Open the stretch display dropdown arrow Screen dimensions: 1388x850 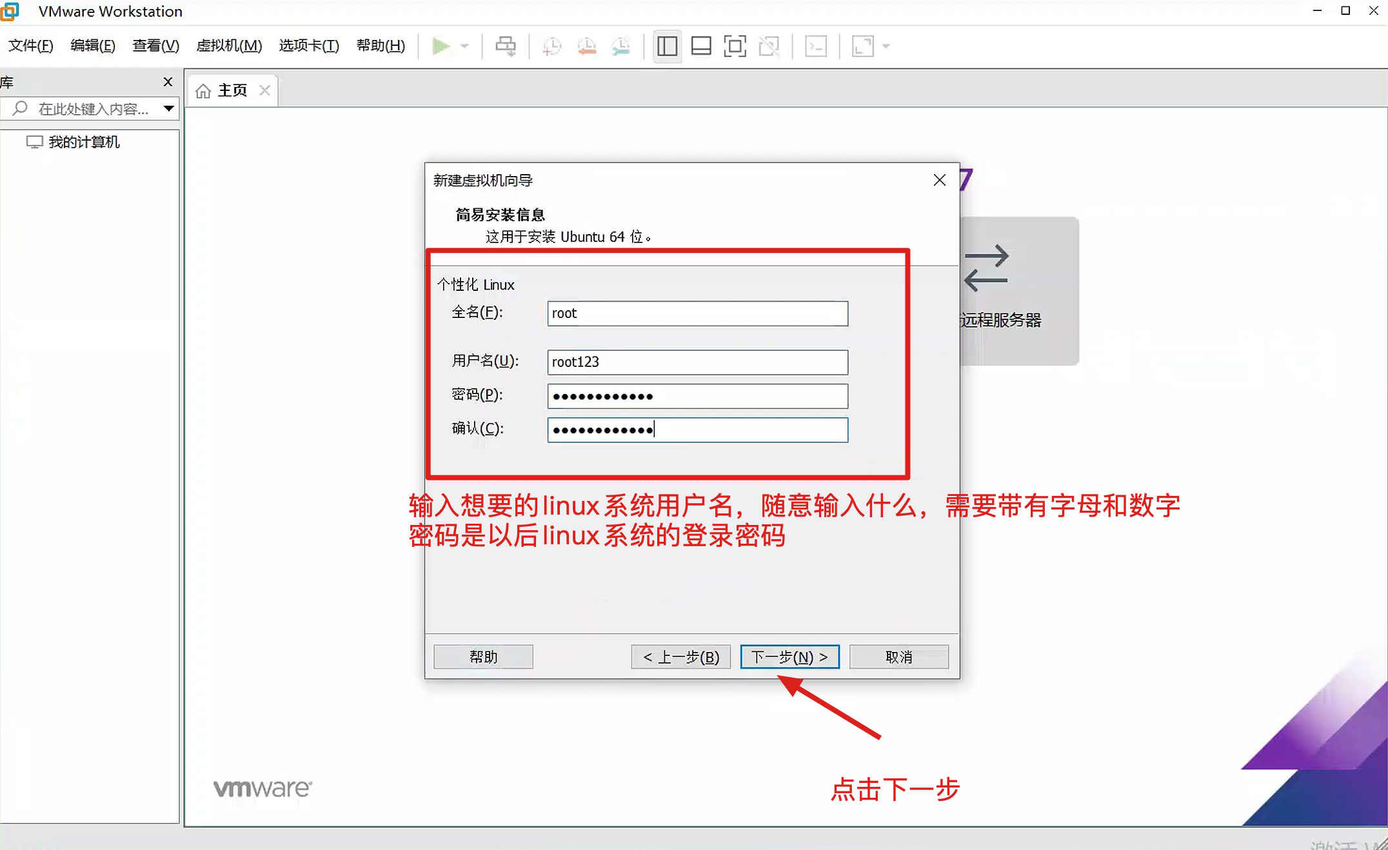coord(886,46)
